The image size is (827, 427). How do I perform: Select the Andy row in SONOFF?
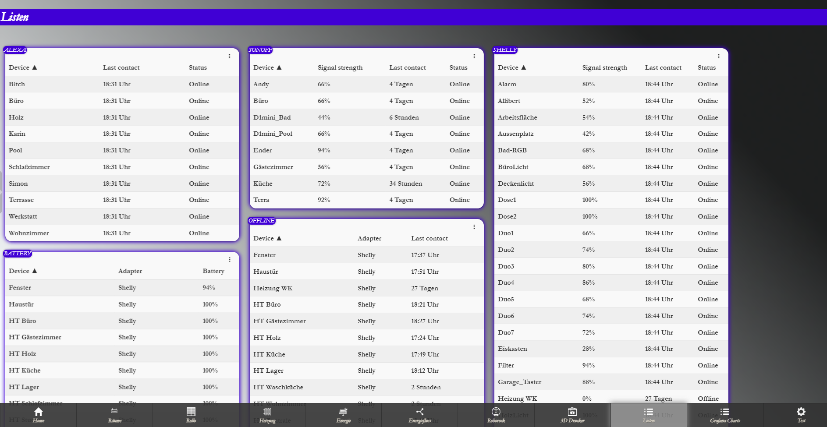[366, 84]
